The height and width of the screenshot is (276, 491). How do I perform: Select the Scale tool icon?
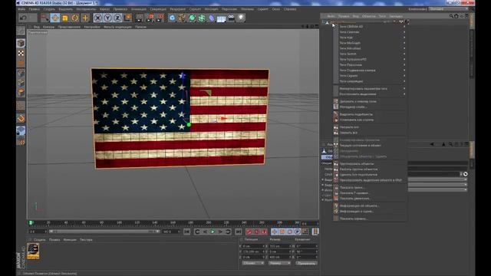(64, 18)
